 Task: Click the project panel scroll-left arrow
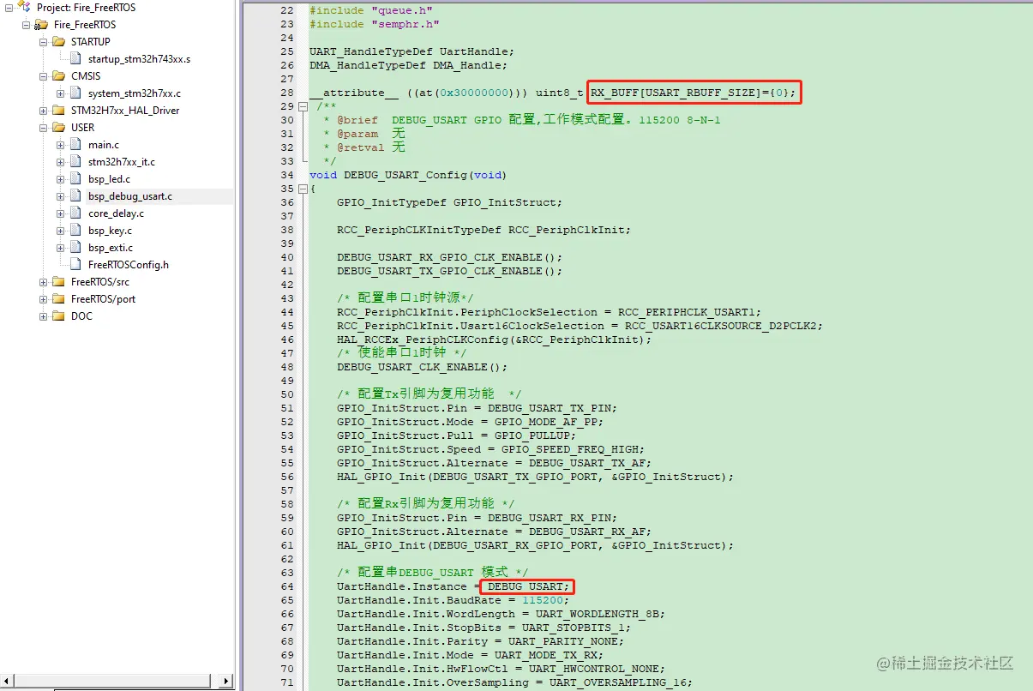coord(7,682)
